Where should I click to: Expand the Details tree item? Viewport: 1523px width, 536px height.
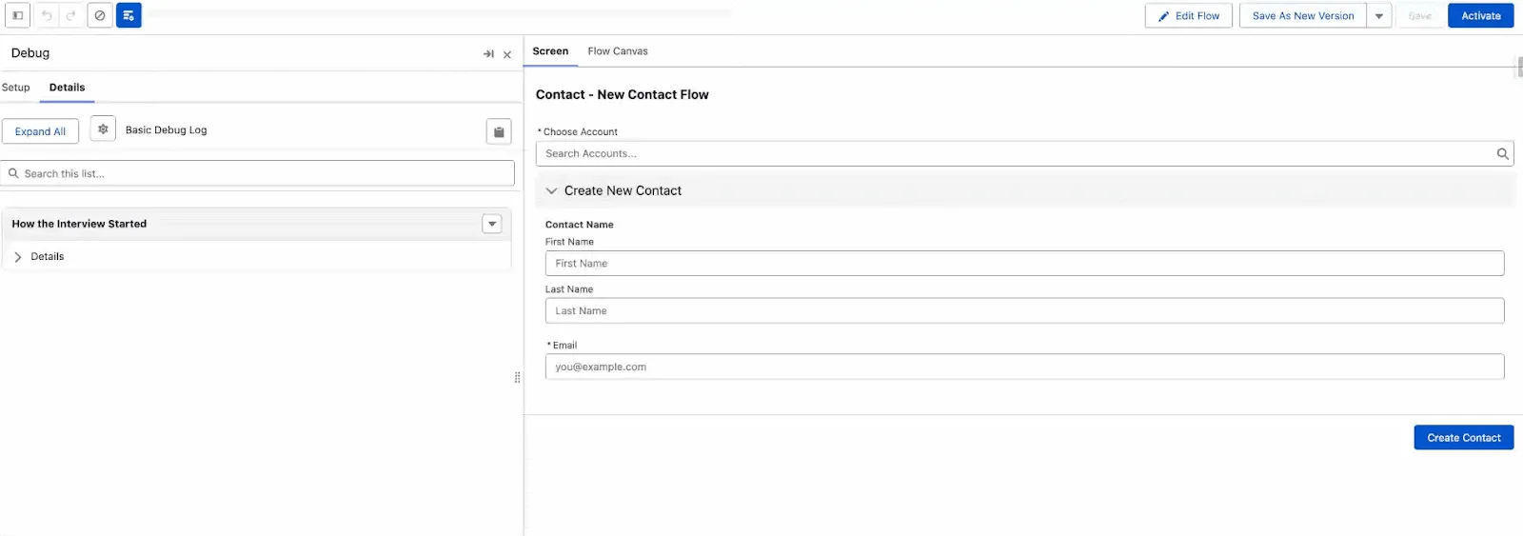coord(18,257)
